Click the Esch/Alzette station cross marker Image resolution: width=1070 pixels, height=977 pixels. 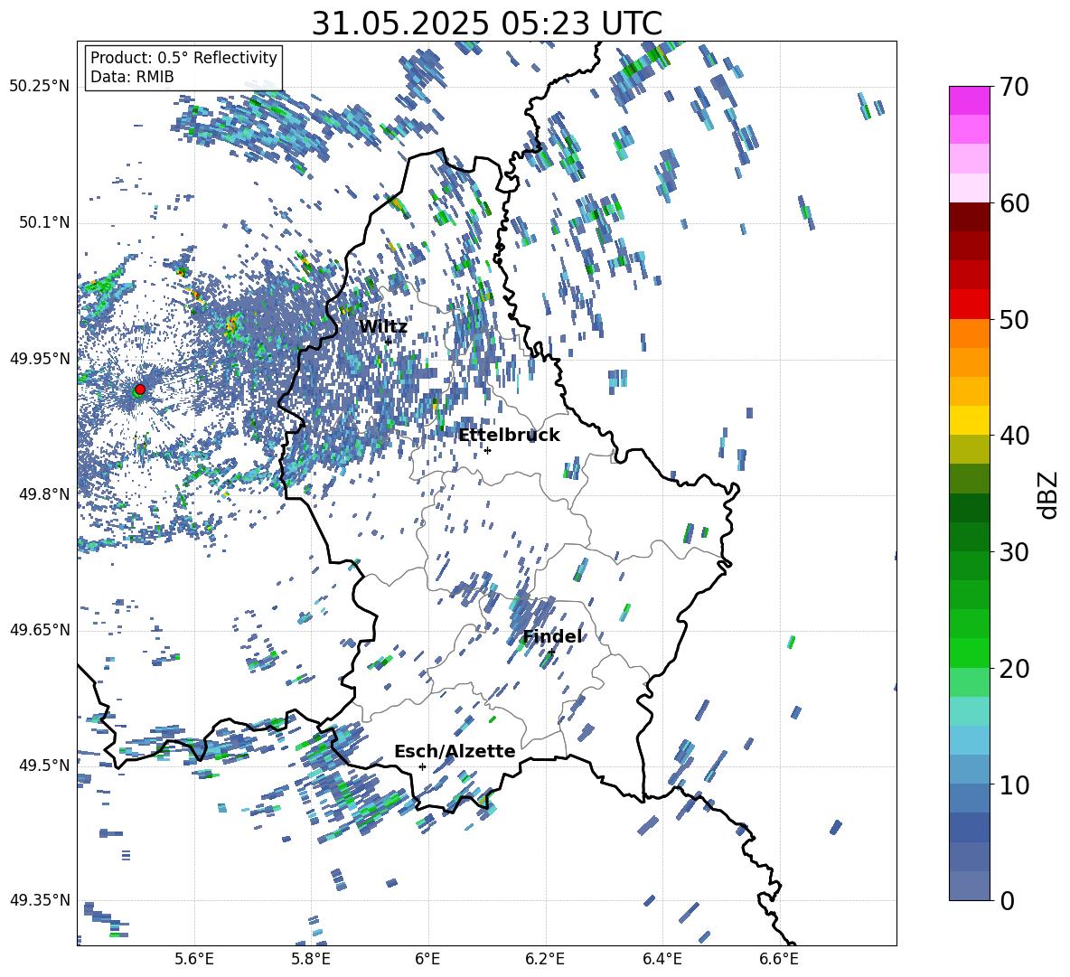click(x=422, y=766)
